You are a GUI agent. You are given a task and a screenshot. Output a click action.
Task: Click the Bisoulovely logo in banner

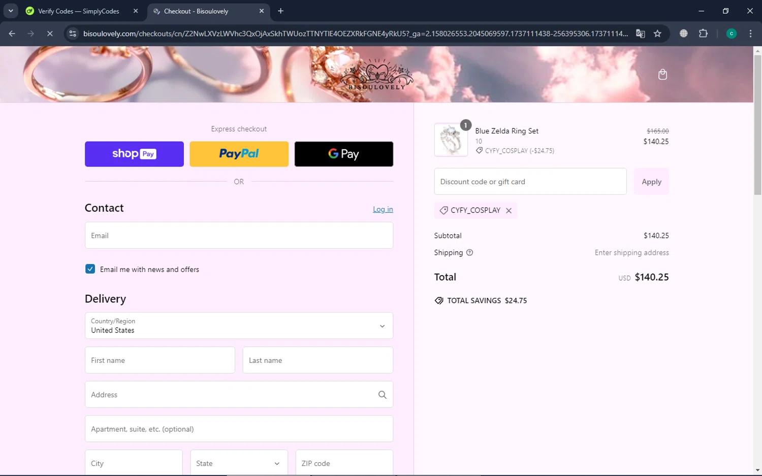click(376, 75)
